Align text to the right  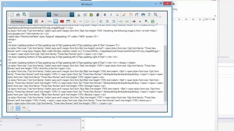(113, 21)
